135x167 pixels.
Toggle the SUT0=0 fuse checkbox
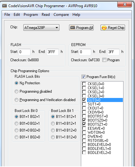[84, 100]
